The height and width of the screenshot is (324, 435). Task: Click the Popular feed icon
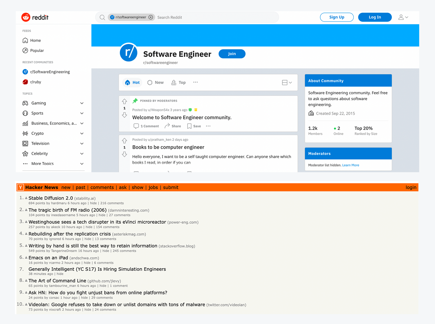pyautogui.click(x=25, y=50)
